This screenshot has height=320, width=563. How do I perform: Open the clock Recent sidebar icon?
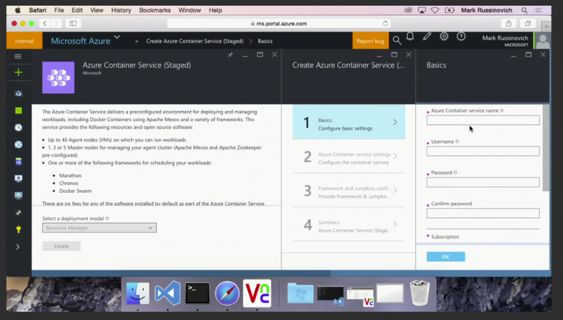pos(18,128)
